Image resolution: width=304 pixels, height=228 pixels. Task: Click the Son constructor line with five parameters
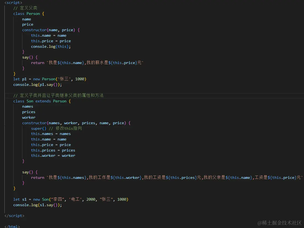[x=76, y=123]
